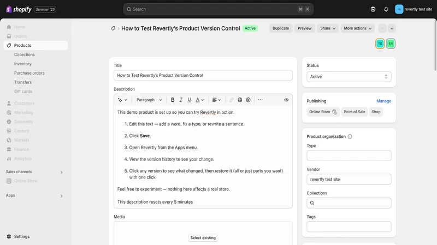Screen dimensions: 437x245
Task: Open more formatting options ellipsis
Action: pos(261,100)
